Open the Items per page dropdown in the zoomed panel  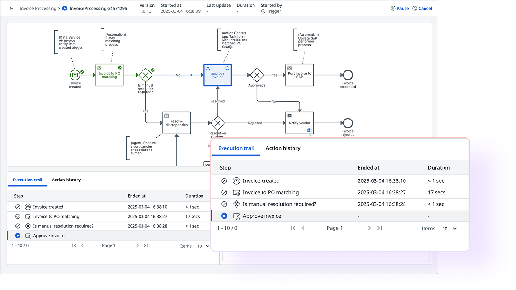tap(450, 229)
